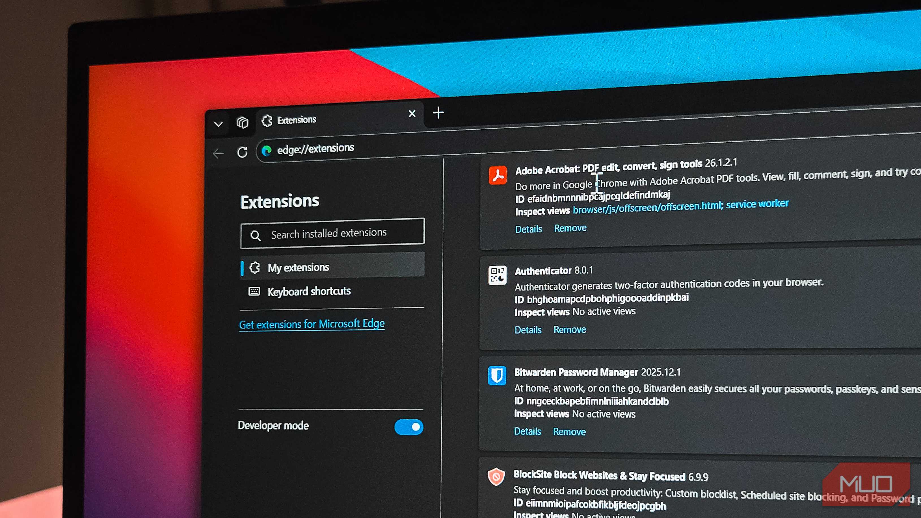Click the page refresh icon

[243, 152]
